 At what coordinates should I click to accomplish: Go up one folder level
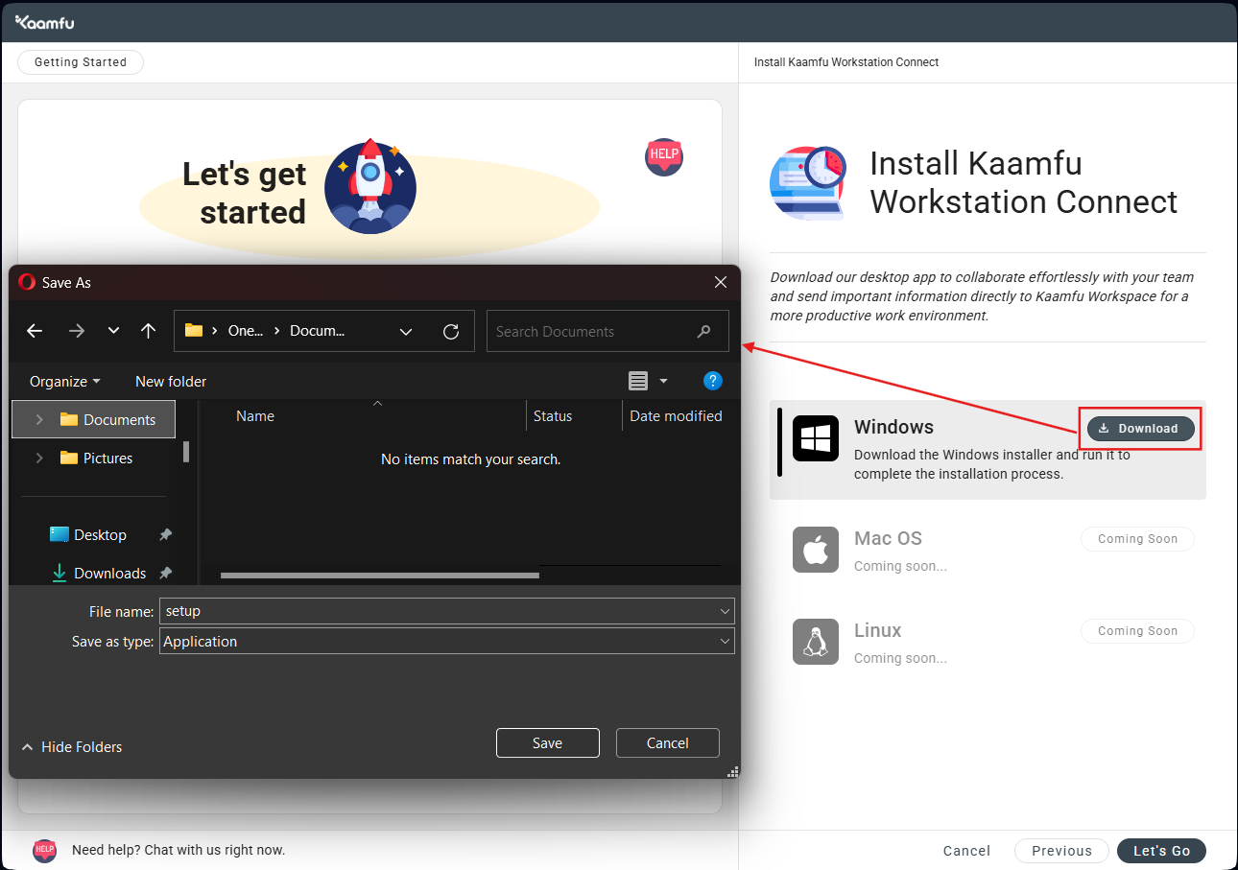(x=148, y=331)
